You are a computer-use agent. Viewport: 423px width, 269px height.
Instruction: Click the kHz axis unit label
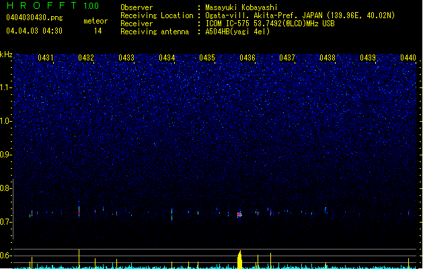pyautogui.click(x=6, y=54)
